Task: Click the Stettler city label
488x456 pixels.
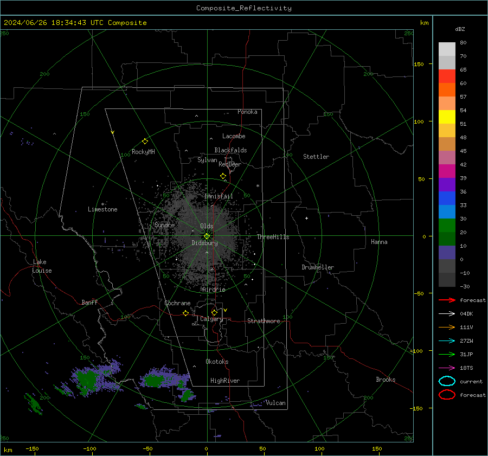Action: pos(316,157)
